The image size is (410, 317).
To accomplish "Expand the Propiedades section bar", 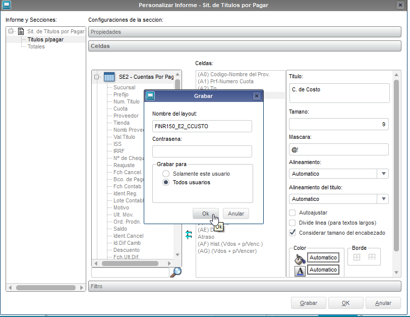I will coord(245,32).
